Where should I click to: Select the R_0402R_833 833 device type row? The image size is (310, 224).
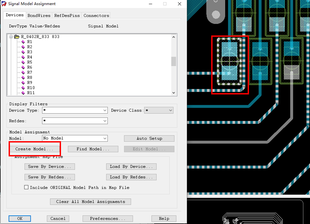tap(40, 37)
